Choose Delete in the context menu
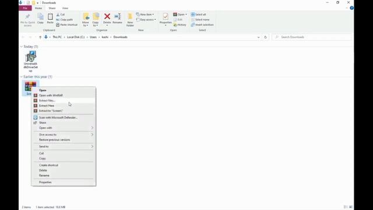 click(64, 170)
